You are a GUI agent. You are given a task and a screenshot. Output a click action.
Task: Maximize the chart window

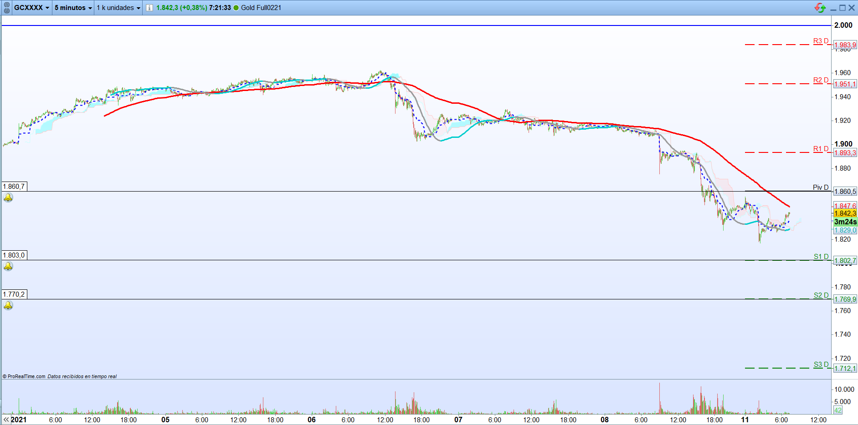(843, 8)
